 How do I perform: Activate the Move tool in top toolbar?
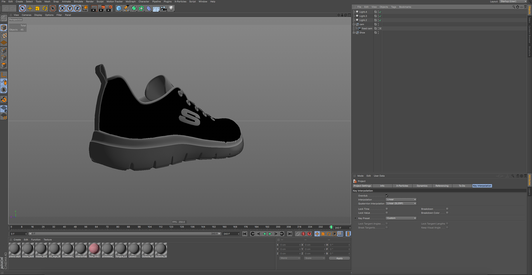[x=30, y=8]
